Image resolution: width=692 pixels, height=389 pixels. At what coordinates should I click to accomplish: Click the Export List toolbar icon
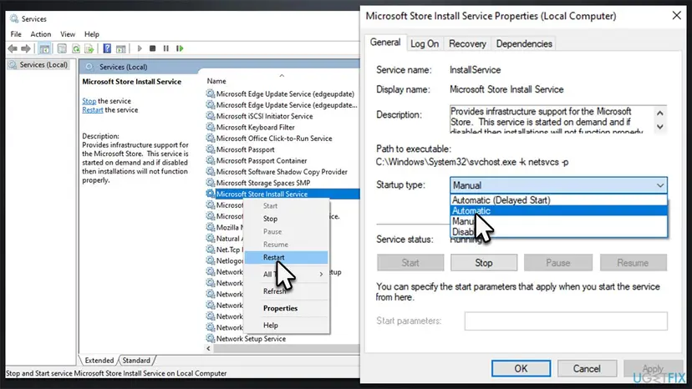pos(89,48)
